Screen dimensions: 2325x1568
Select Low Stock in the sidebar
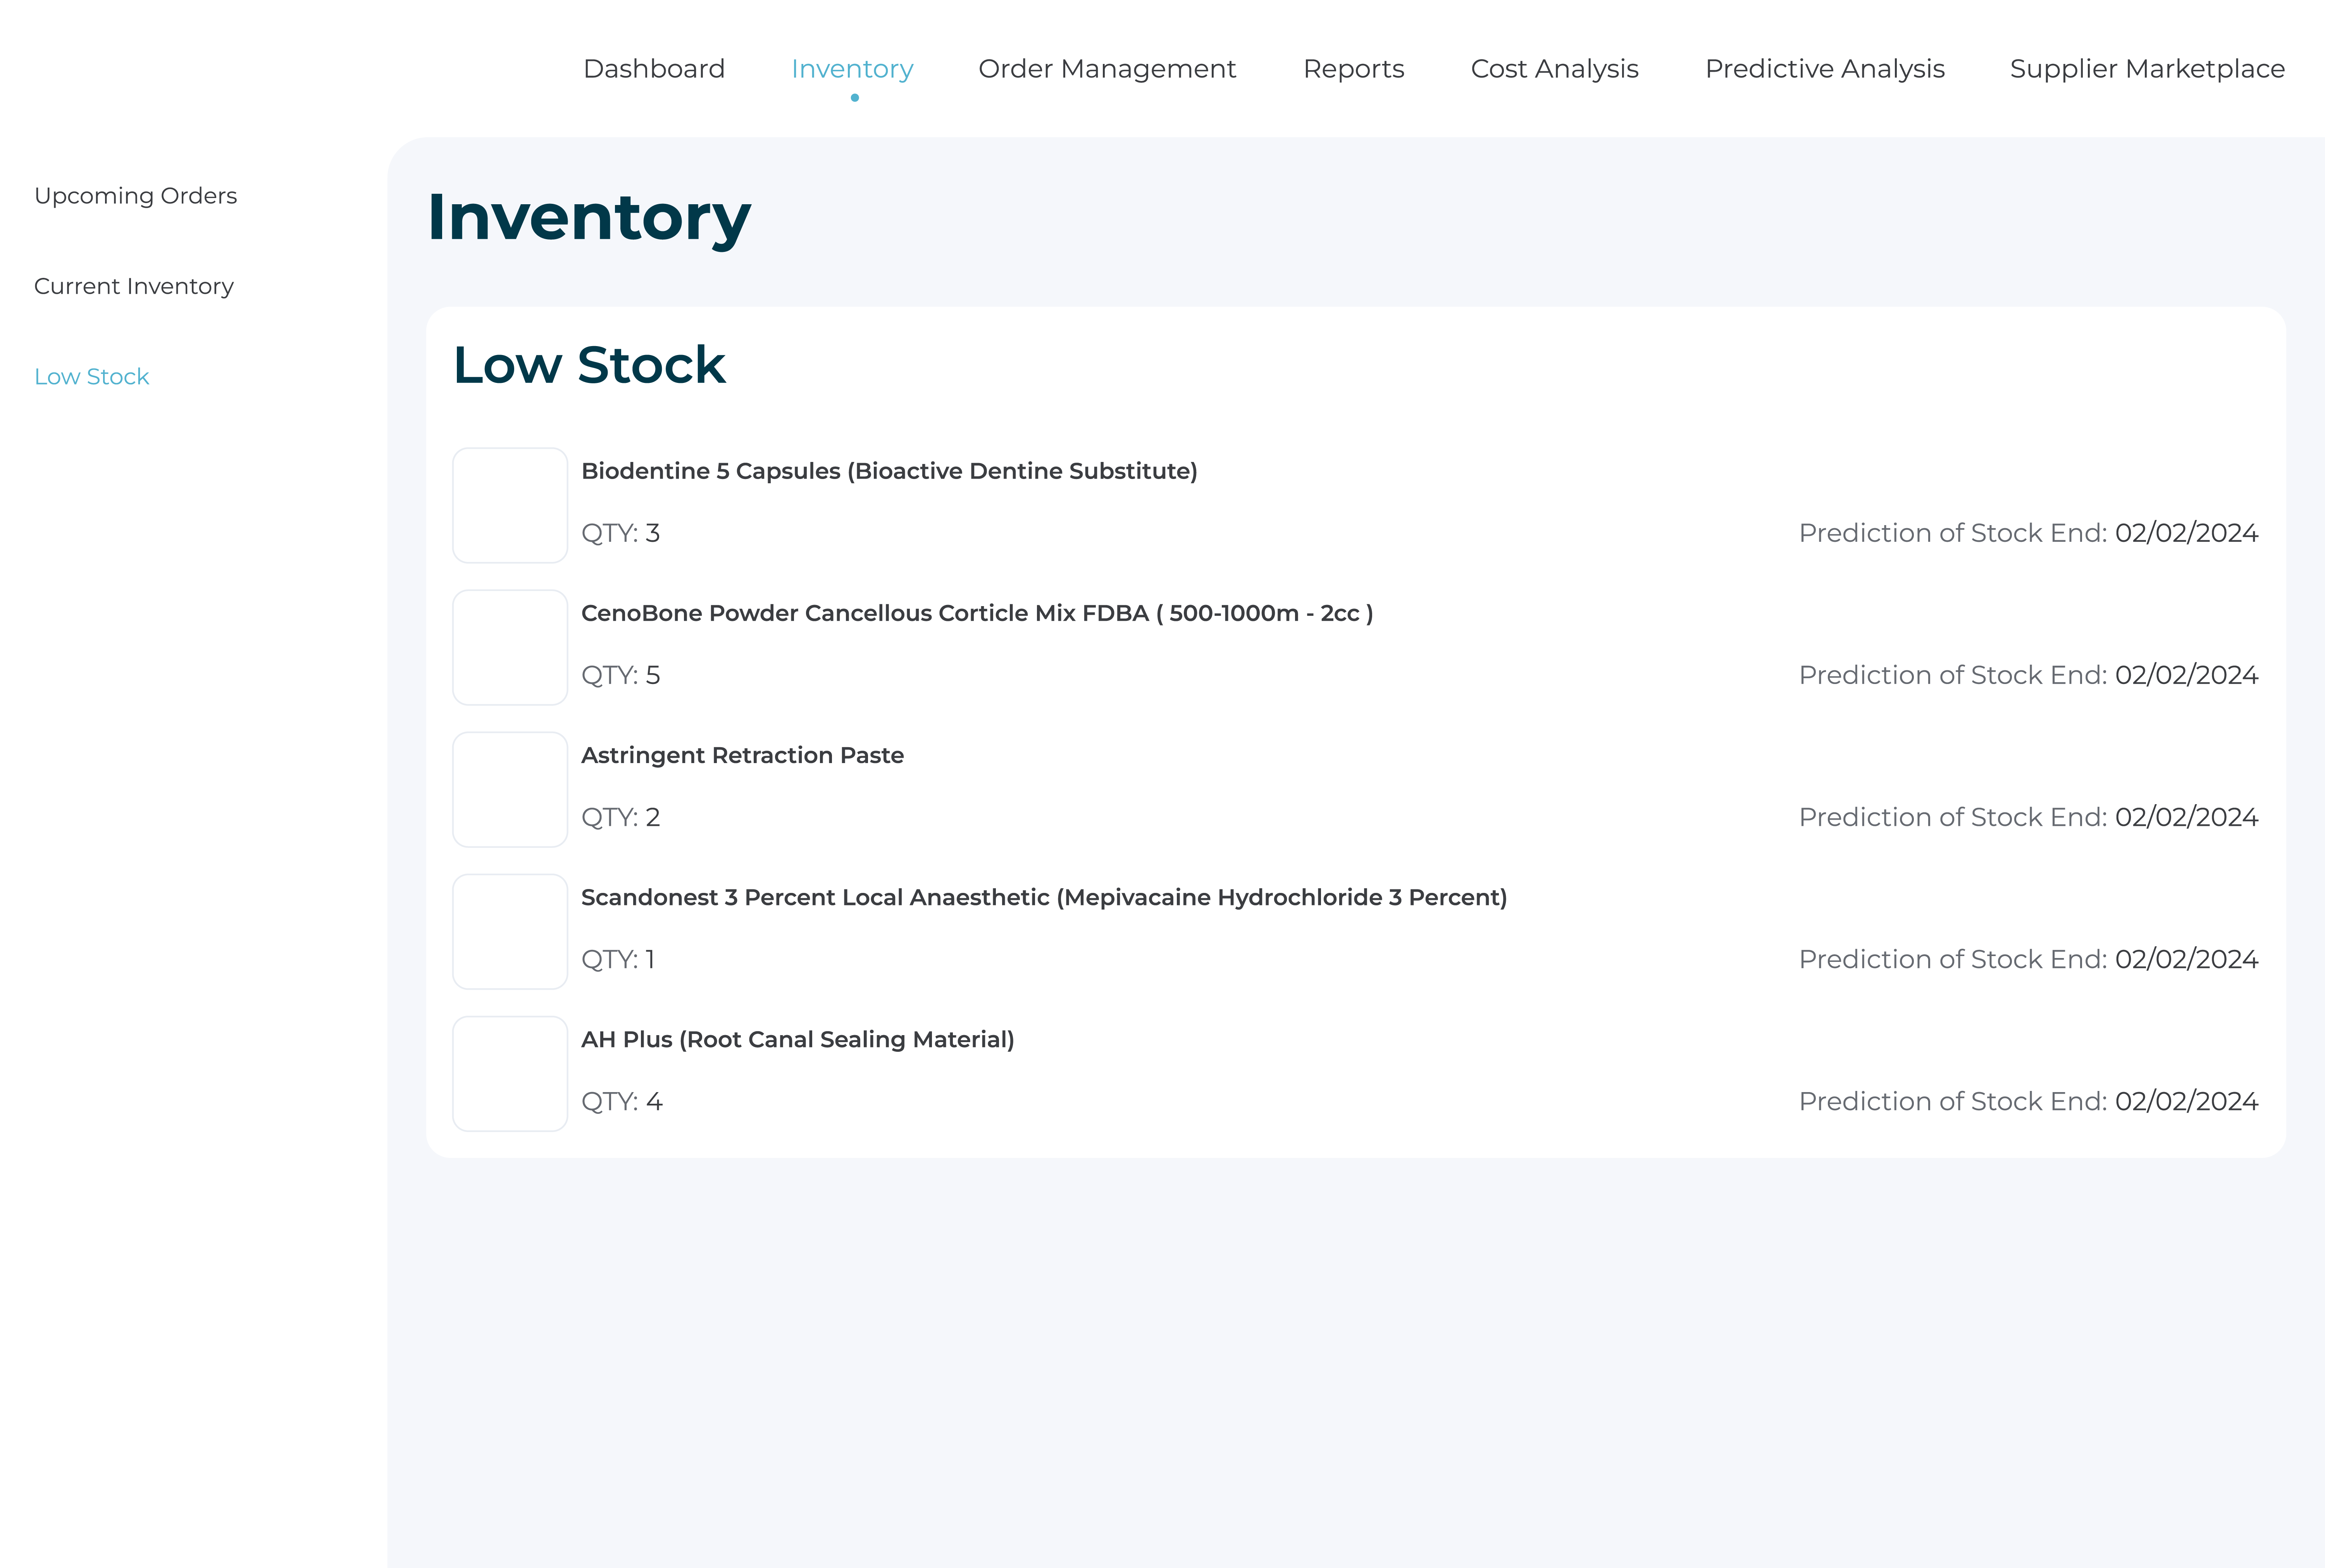click(x=91, y=376)
